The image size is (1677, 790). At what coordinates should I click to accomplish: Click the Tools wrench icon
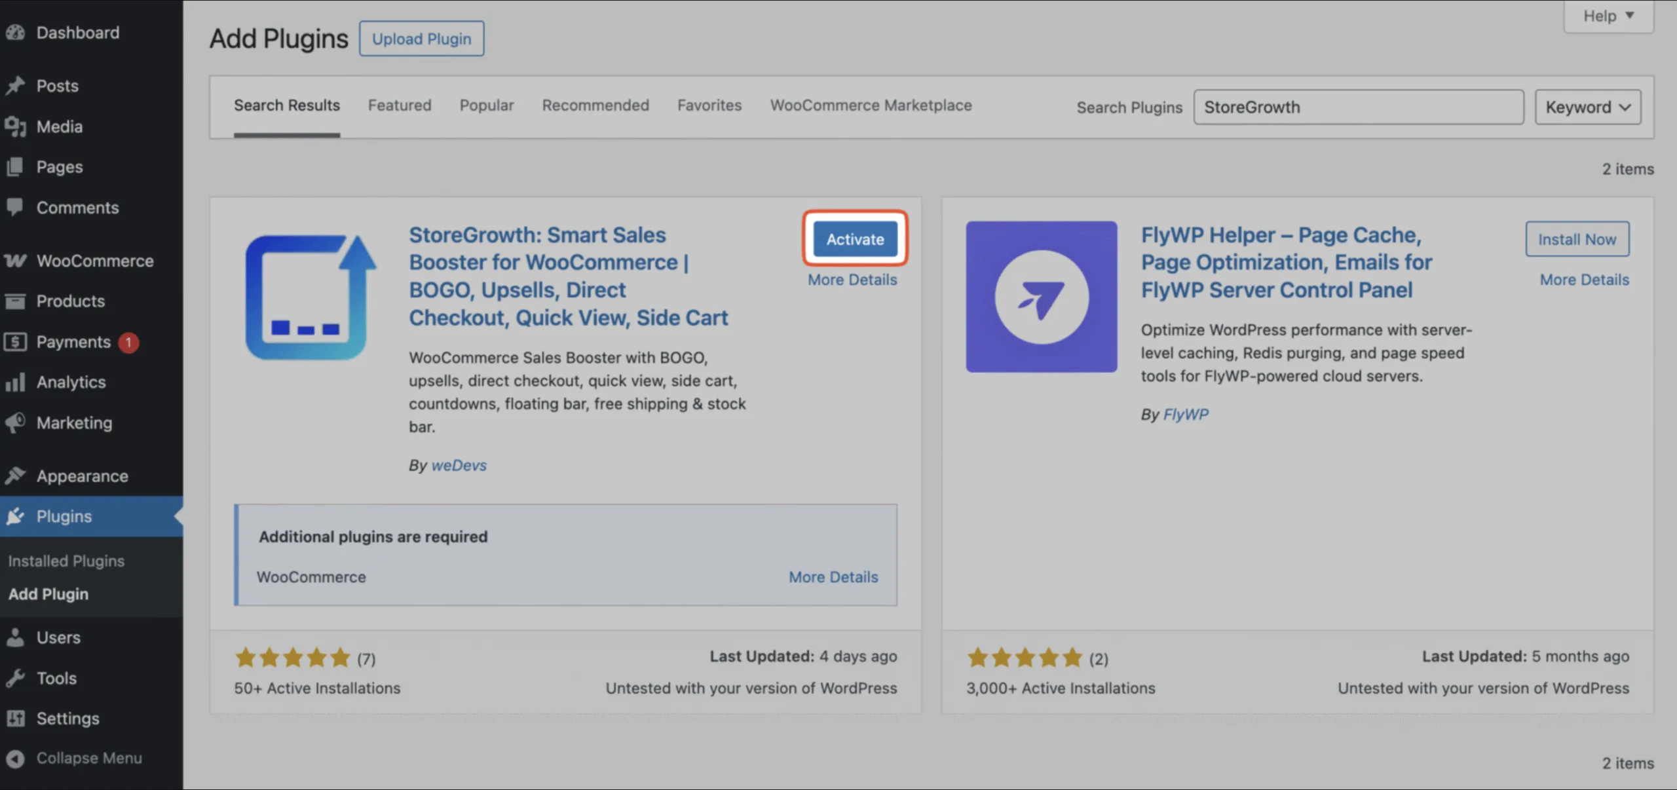point(15,678)
